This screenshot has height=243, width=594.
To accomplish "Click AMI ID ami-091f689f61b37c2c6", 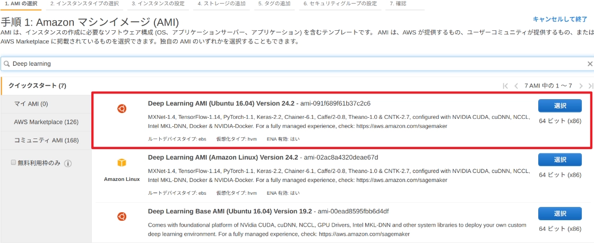I will pos(335,103).
